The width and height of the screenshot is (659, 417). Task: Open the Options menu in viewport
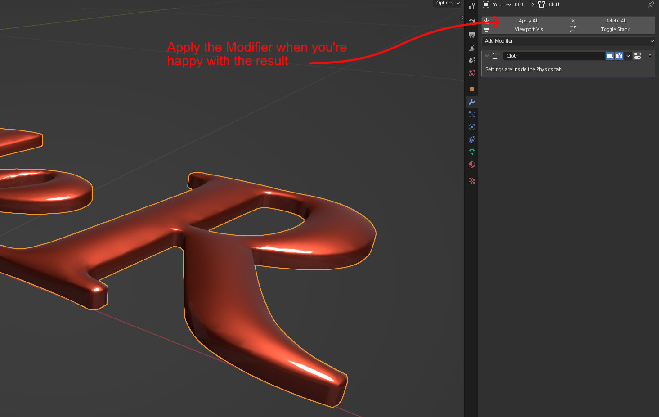[447, 3]
